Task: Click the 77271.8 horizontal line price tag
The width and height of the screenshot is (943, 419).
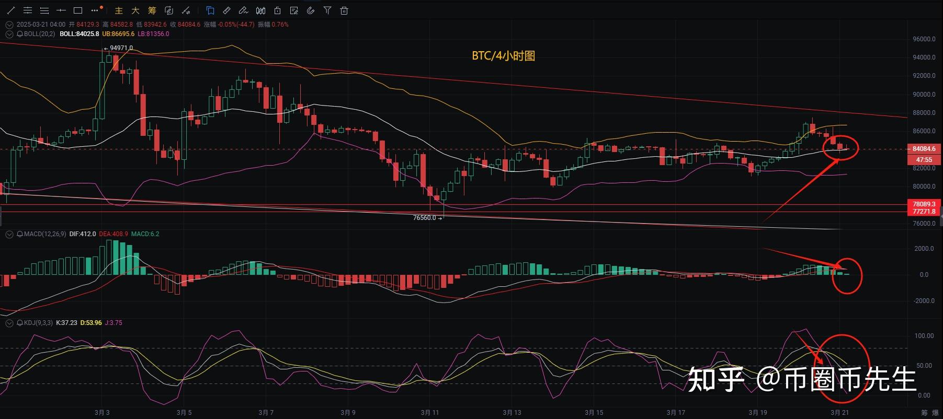Action: click(924, 212)
